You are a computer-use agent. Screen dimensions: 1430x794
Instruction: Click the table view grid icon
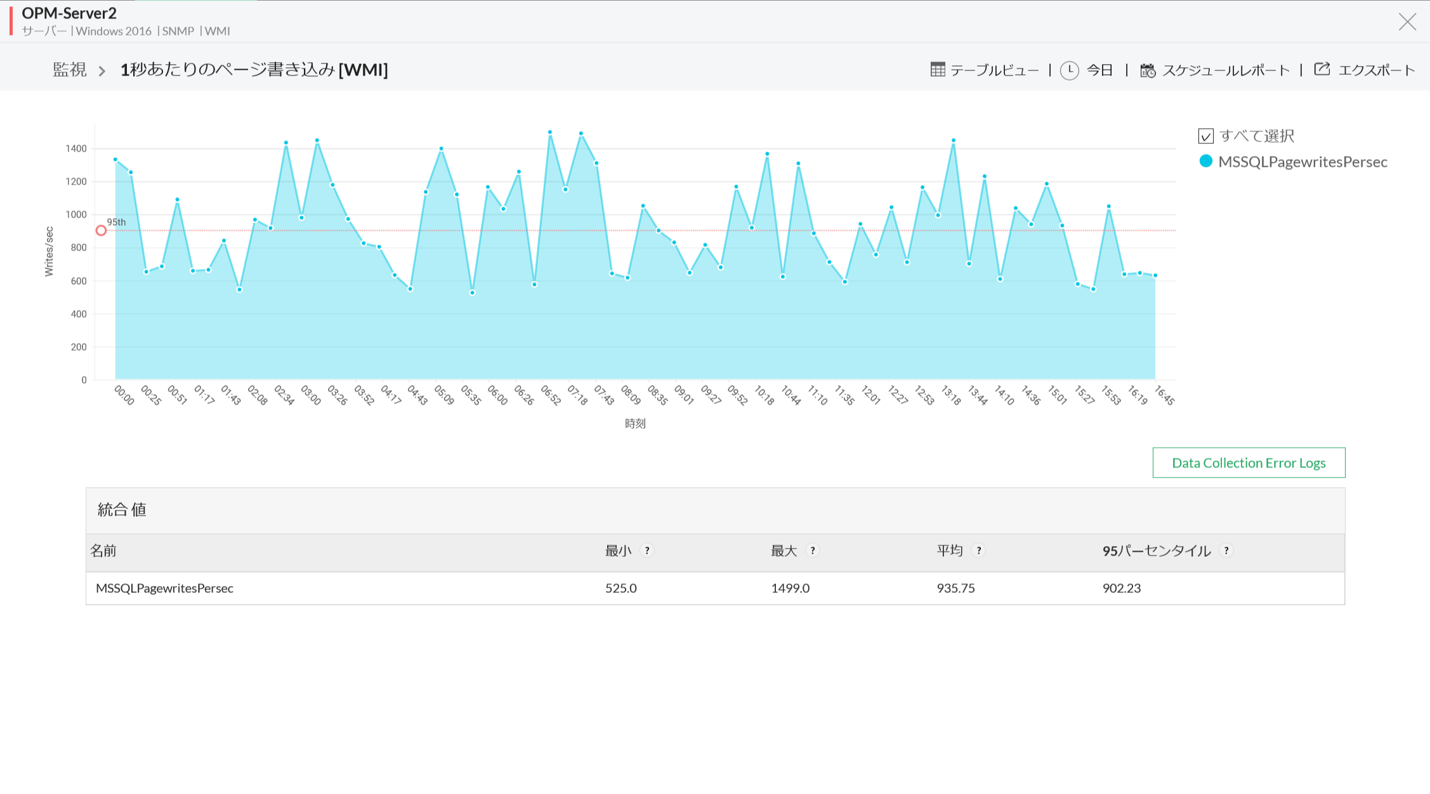[x=937, y=70]
